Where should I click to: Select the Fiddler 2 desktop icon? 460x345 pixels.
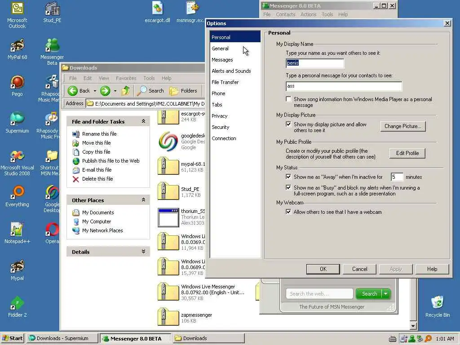coord(17,307)
